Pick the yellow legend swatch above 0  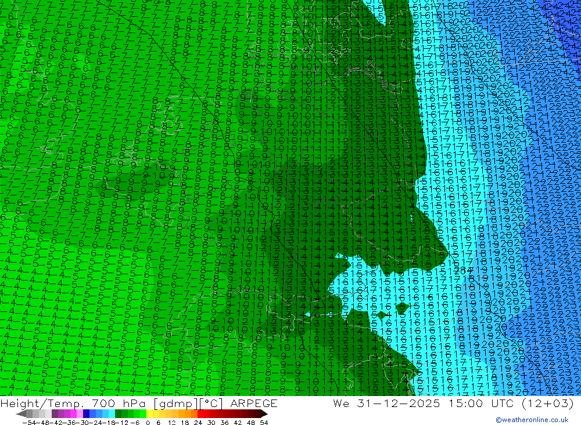[x=150, y=414]
